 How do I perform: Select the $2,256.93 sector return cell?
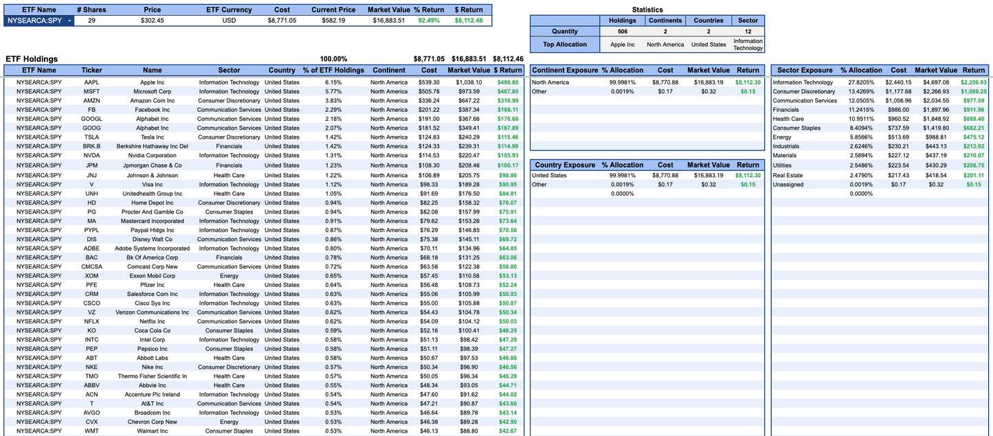pos(973,82)
